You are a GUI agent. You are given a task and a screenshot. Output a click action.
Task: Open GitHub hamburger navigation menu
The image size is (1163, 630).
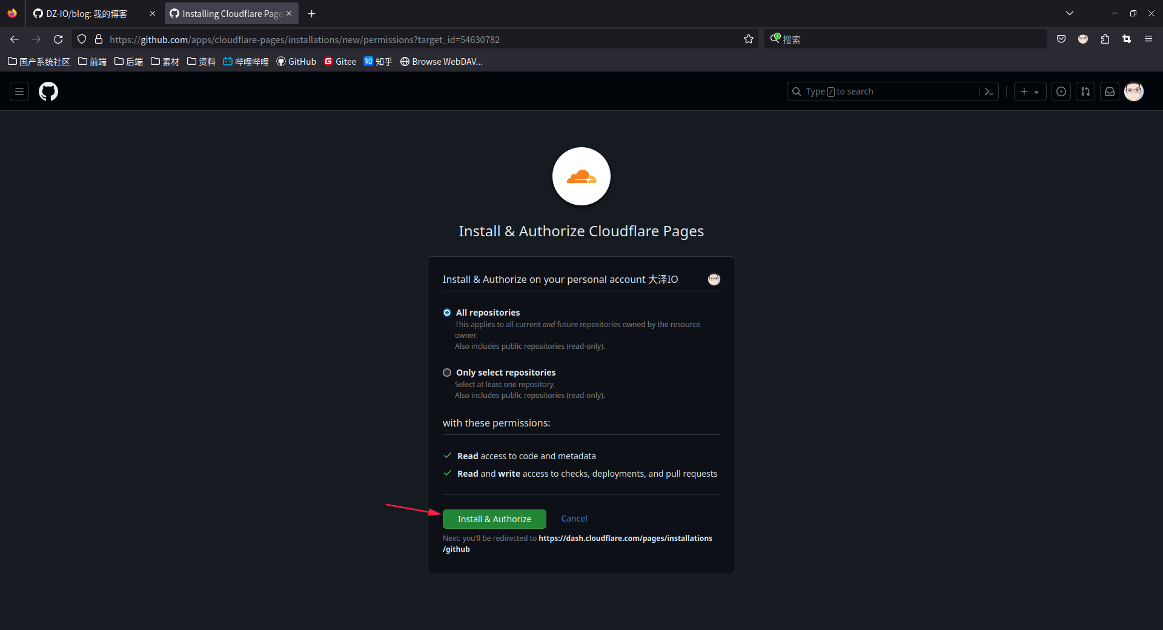click(x=19, y=91)
